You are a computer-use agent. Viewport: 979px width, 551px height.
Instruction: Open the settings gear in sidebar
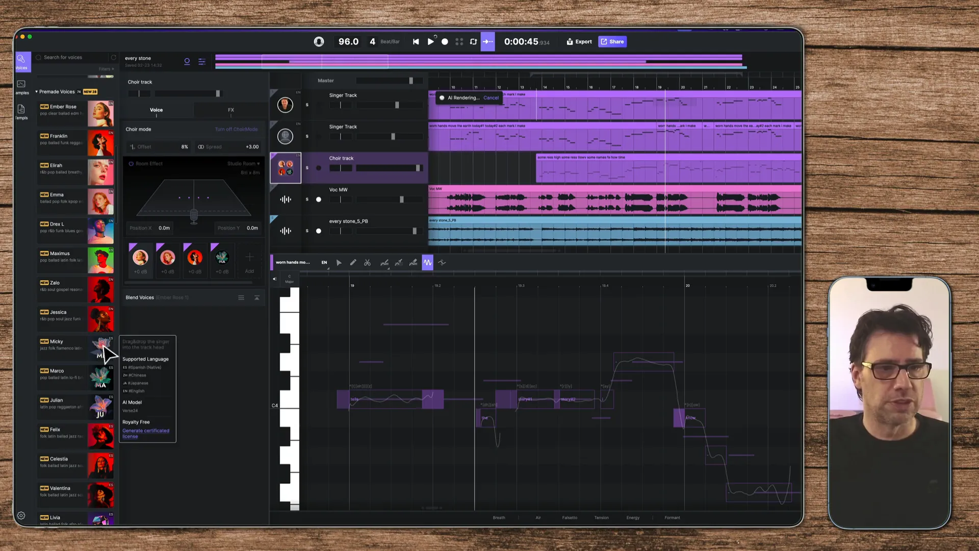[x=21, y=516]
